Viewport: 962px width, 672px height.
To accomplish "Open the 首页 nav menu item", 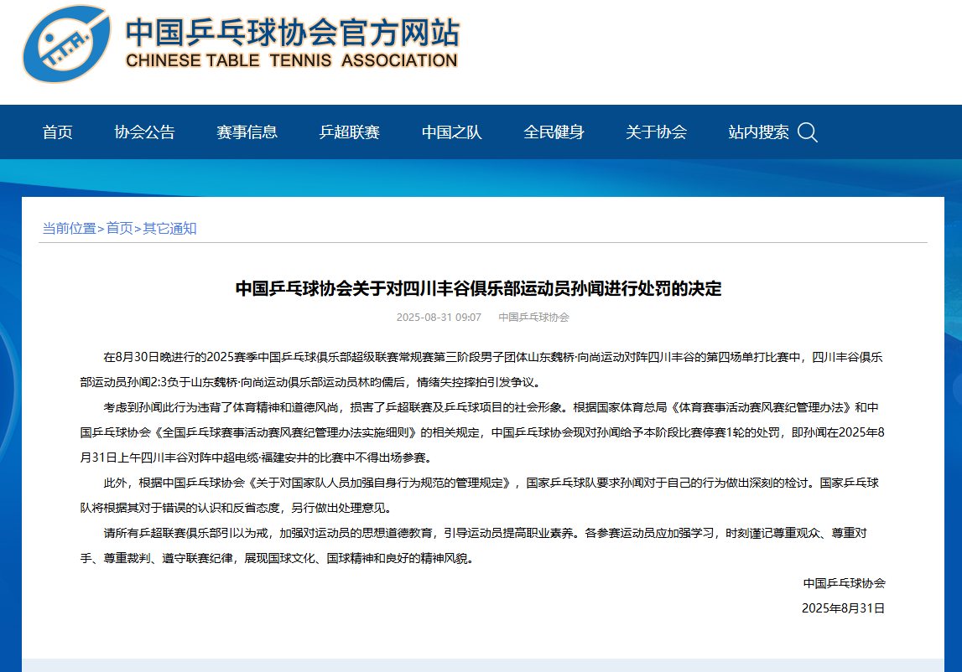I will click(x=58, y=132).
